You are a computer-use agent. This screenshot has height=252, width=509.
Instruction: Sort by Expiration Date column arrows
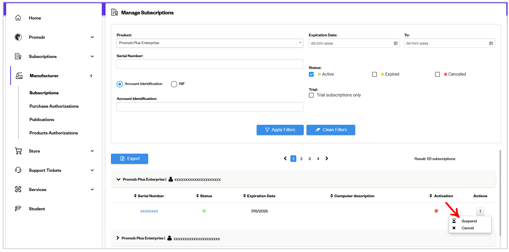(245, 196)
